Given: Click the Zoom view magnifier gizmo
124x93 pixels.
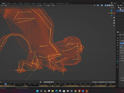Looking at the screenshot, I should point(114,18).
